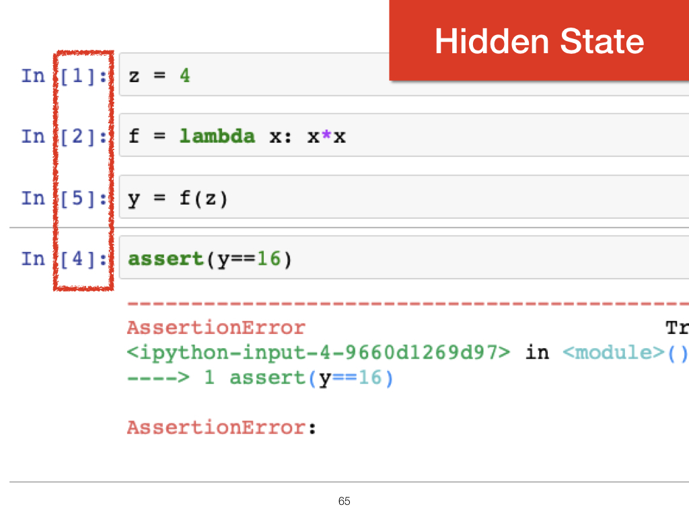Viewport: 689px width, 517px height.
Task: Click the arrow line pointing to line 1
Action: tap(259, 378)
